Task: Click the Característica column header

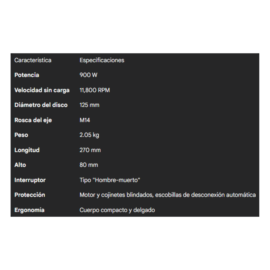Action: click(33, 60)
